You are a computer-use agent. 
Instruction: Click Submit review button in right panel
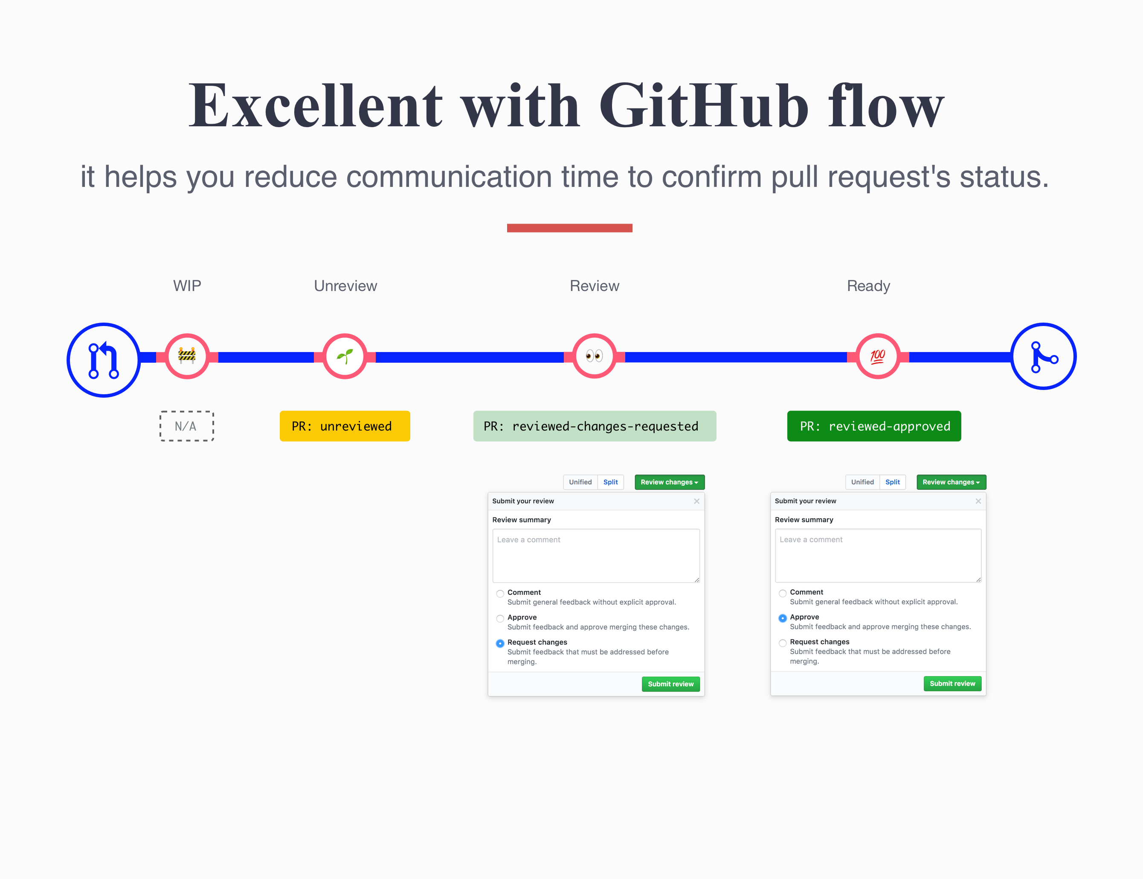(x=952, y=683)
